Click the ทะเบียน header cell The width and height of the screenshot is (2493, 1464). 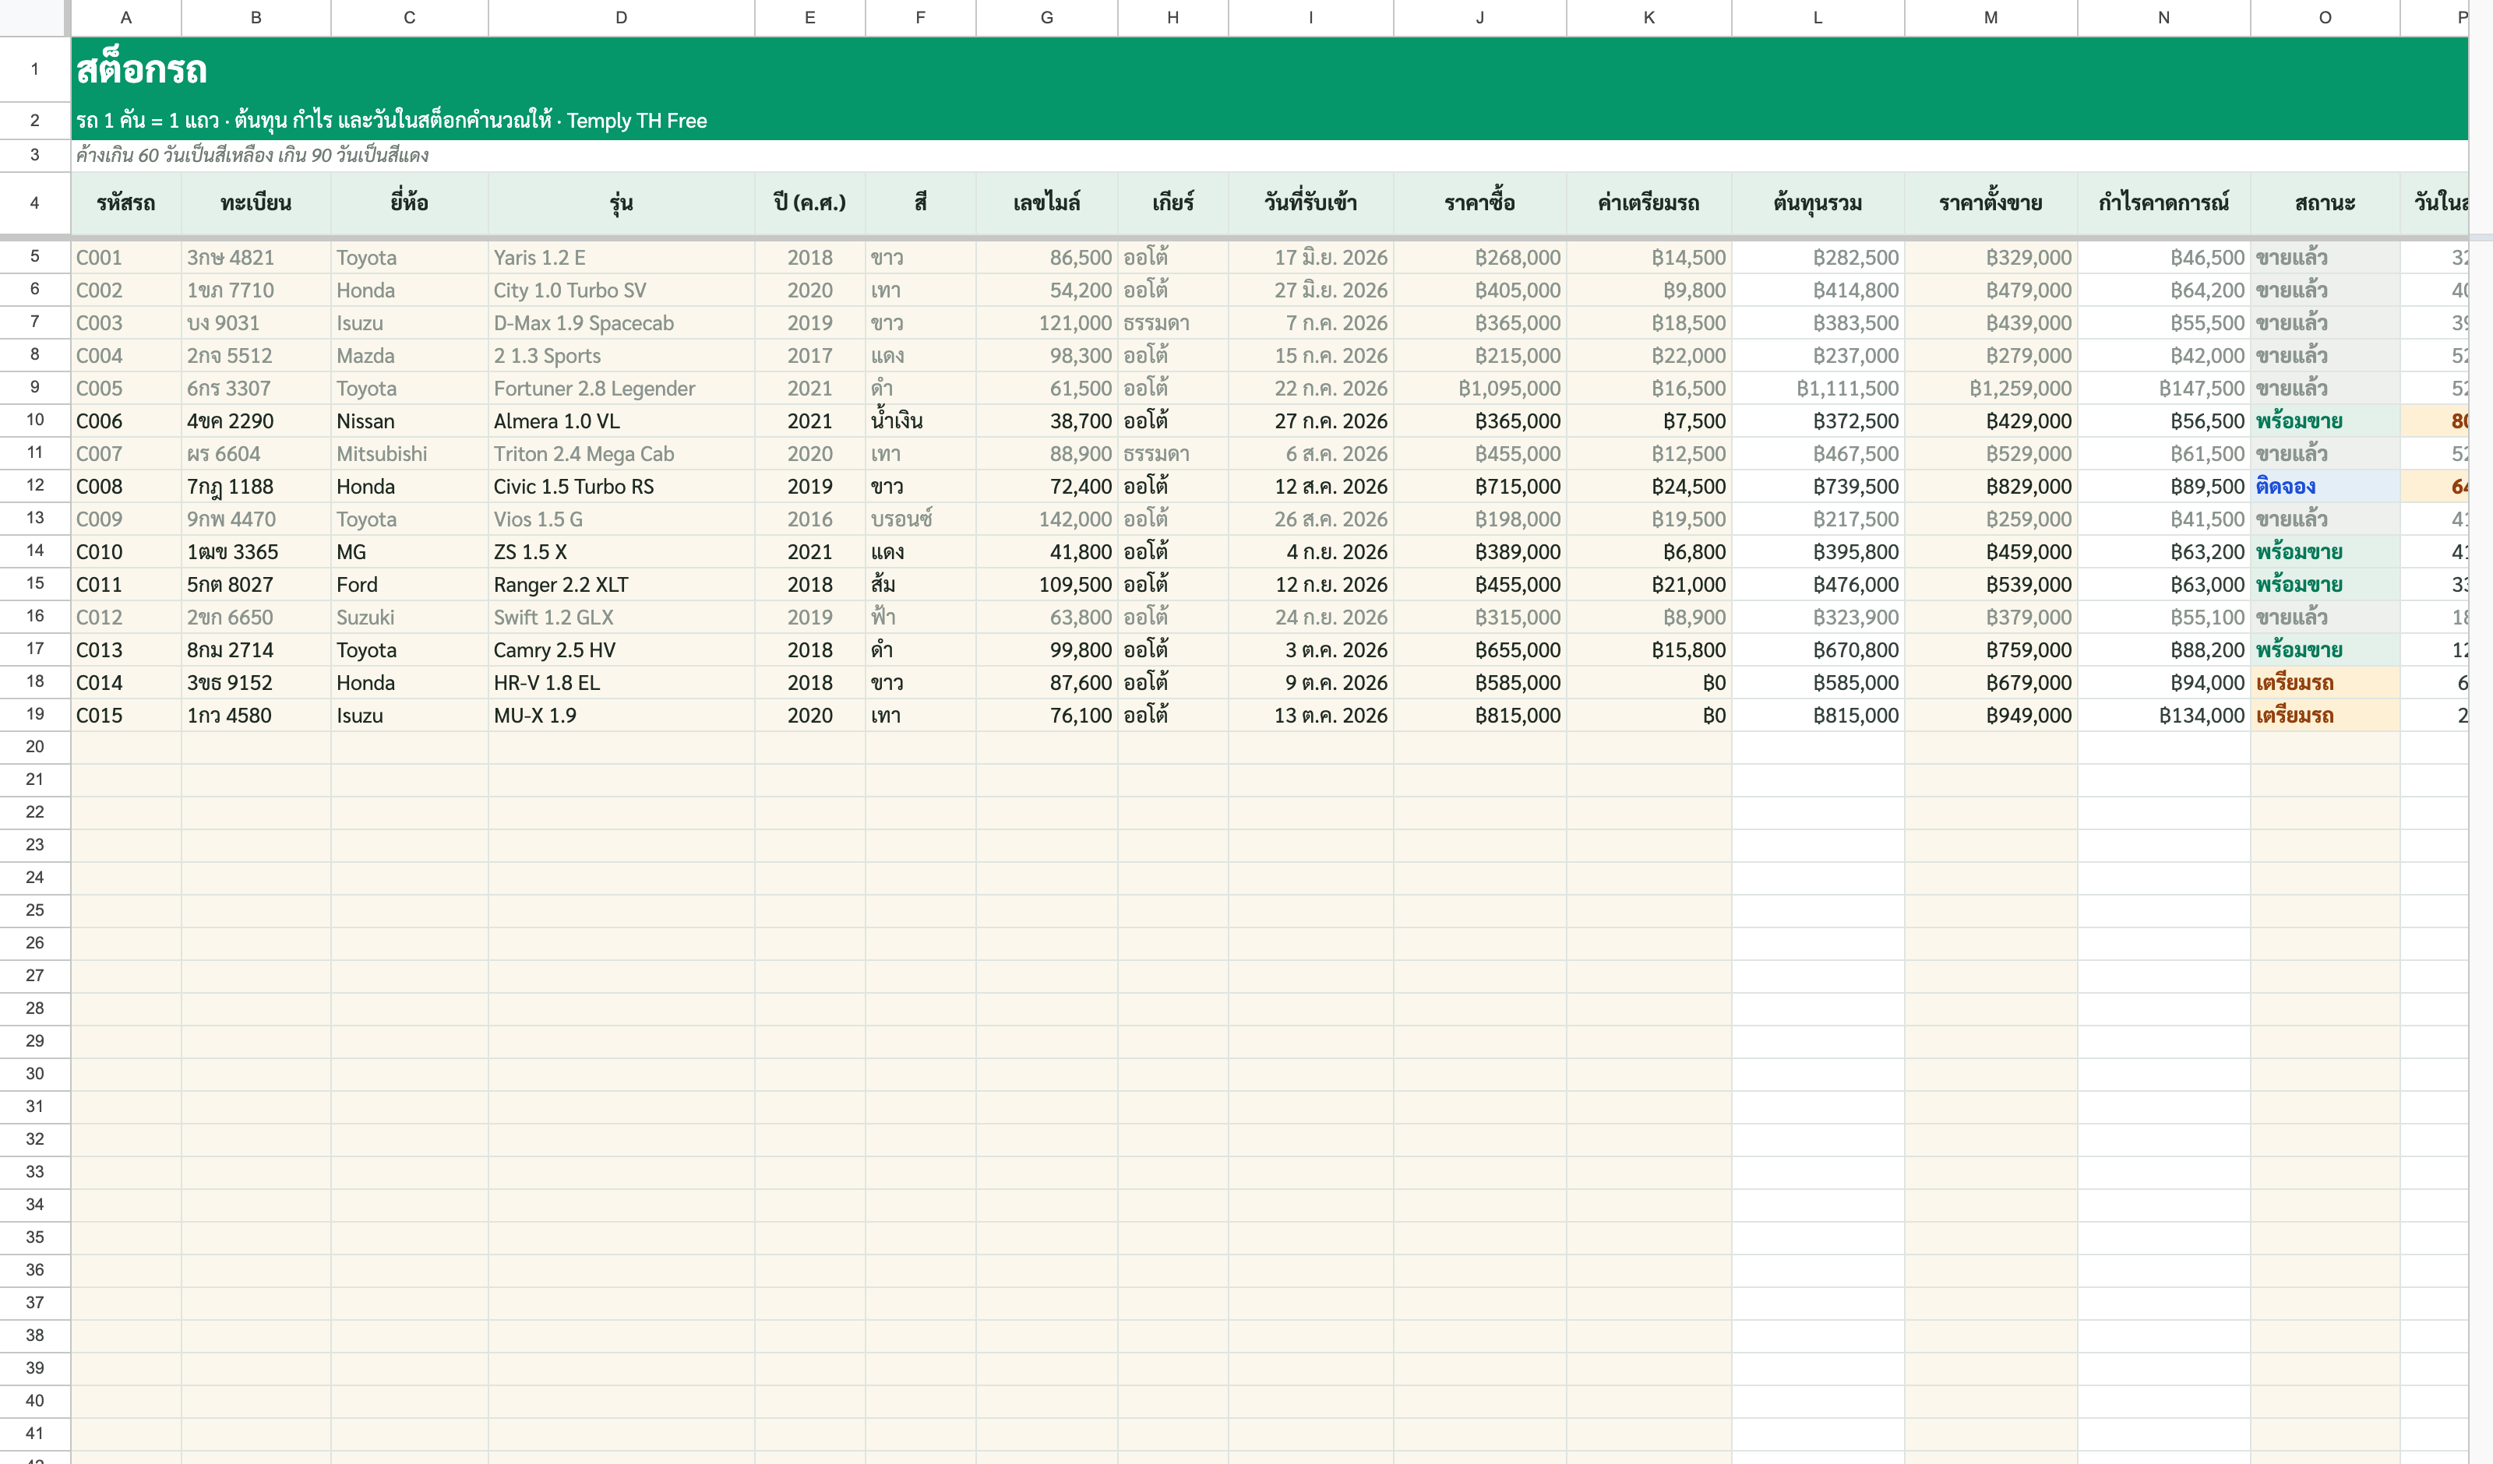pyautogui.click(x=256, y=202)
